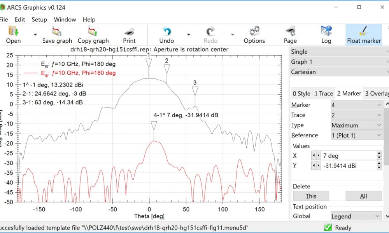Click the Copy graph icon

tap(93, 31)
